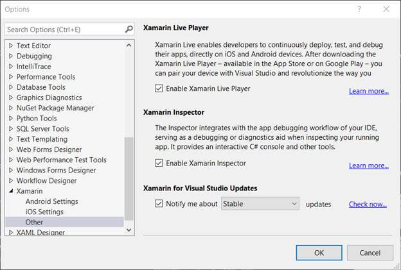Expand the Graphics Diagnostics node arrow
Screen dimensions: 401x270
click(x=11, y=97)
